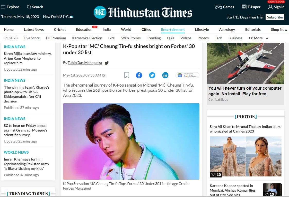This screenshot has width=289, height=197.
Task: Open the E-Paper newspaper icon
Action: pos(244,7)
